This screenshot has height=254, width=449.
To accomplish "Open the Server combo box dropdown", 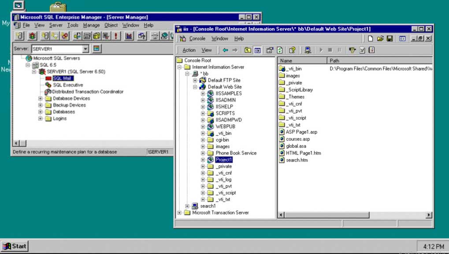I will tap(86, 49).
